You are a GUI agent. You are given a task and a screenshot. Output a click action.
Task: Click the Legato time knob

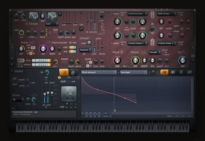pyautogui.click(x=96, y=62)
